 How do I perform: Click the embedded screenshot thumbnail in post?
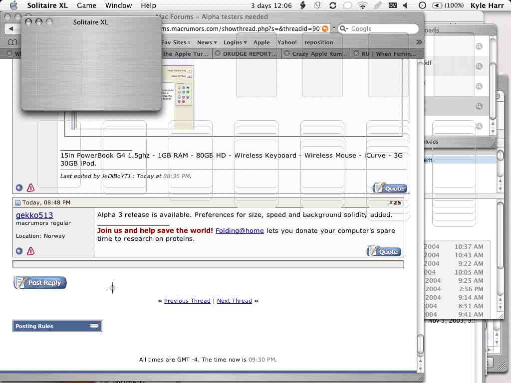tap(178, 97)
